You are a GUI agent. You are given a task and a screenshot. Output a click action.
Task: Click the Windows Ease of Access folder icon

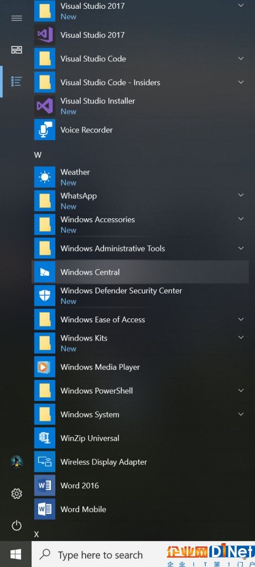45,319
